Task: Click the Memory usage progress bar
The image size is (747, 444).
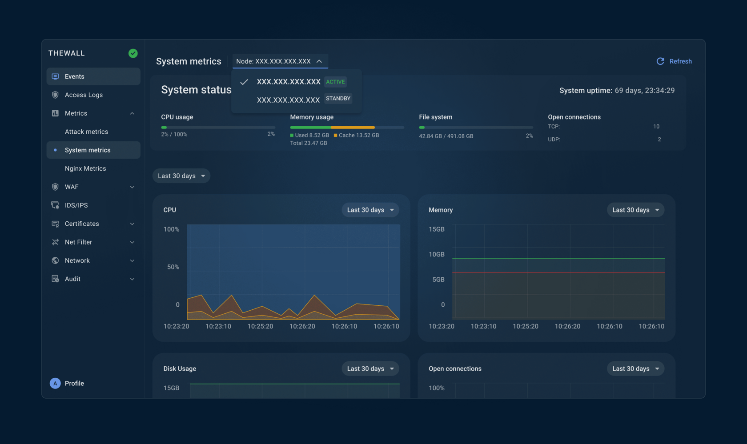Action: click(347, 128)
